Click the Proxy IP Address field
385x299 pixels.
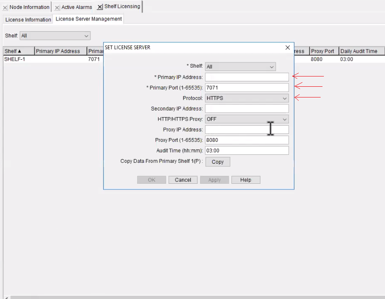point(247,130)
